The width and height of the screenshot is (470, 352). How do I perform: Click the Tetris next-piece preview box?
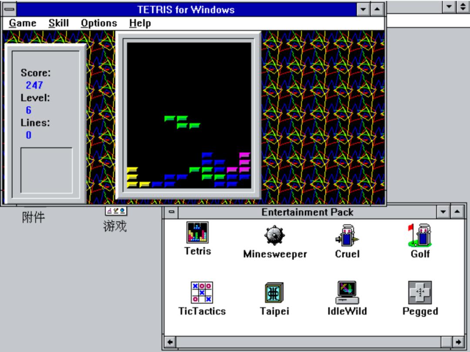coord(46,170)
